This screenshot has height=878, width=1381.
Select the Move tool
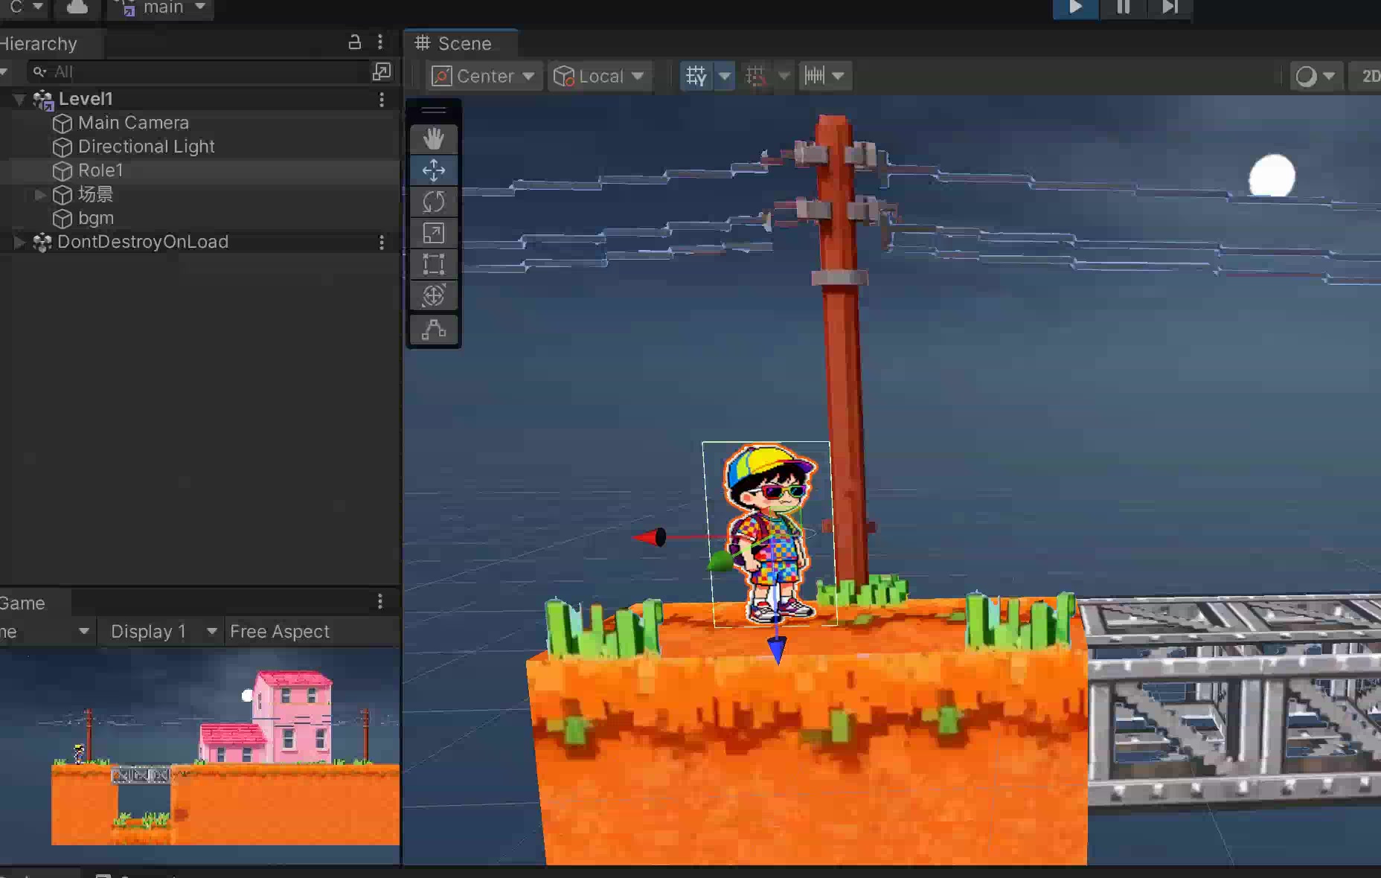434,170
